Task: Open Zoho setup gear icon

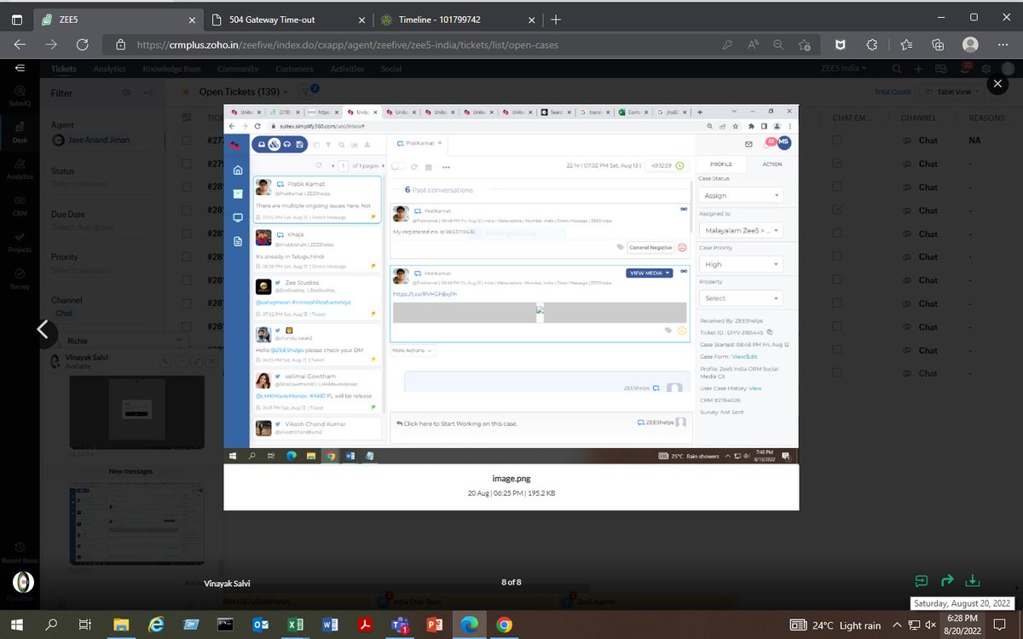Action: pyautogui.click(x=985, y=69)
